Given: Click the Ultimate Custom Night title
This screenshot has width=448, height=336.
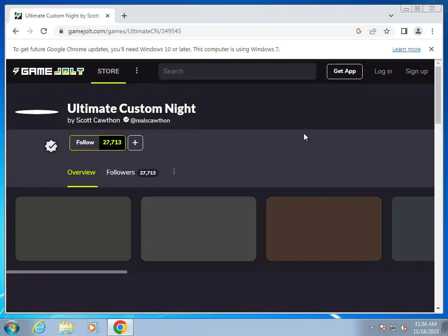Looking at the screenshot, I should pyautogui.click(x=131, y=108).
